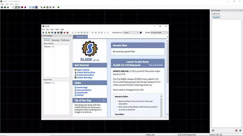243x136 pixels.
Task: Select the Start Page tab
Action: 80,37
